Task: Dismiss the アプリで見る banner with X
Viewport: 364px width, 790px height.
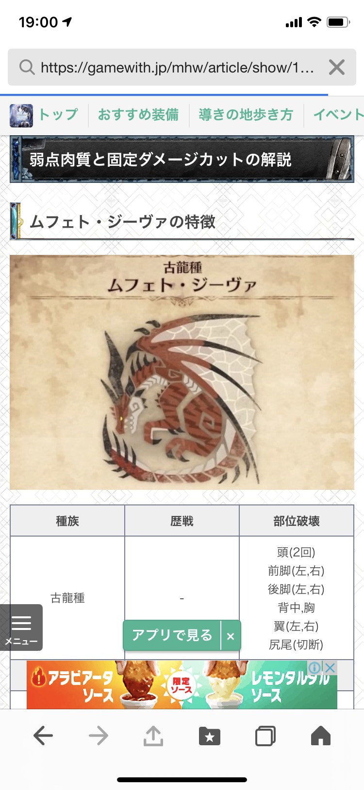Action: coord(231,635)
